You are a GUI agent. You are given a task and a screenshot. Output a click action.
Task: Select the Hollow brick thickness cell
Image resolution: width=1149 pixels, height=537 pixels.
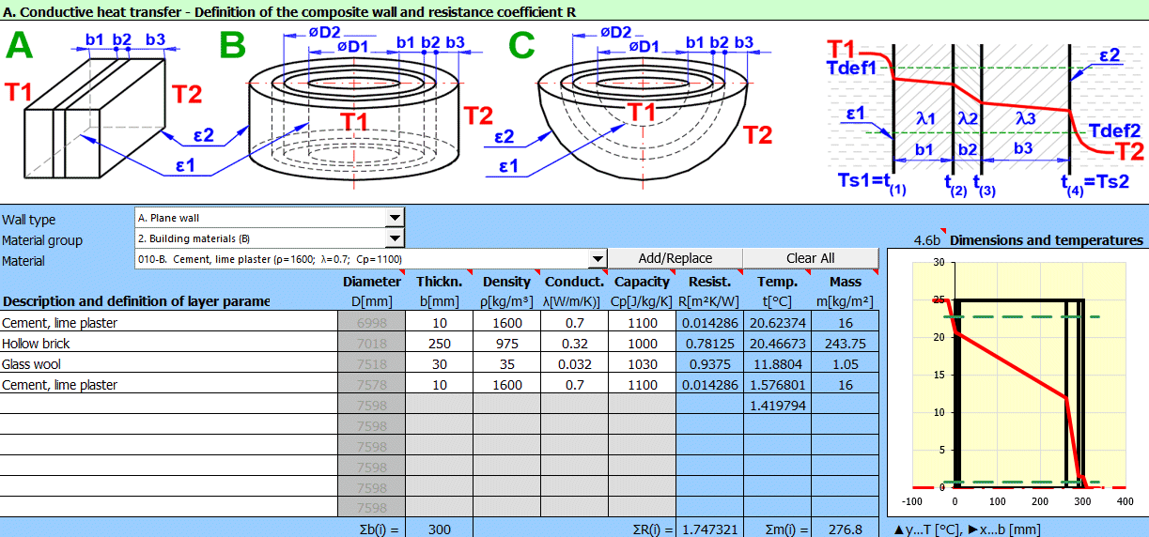(439, 344)
